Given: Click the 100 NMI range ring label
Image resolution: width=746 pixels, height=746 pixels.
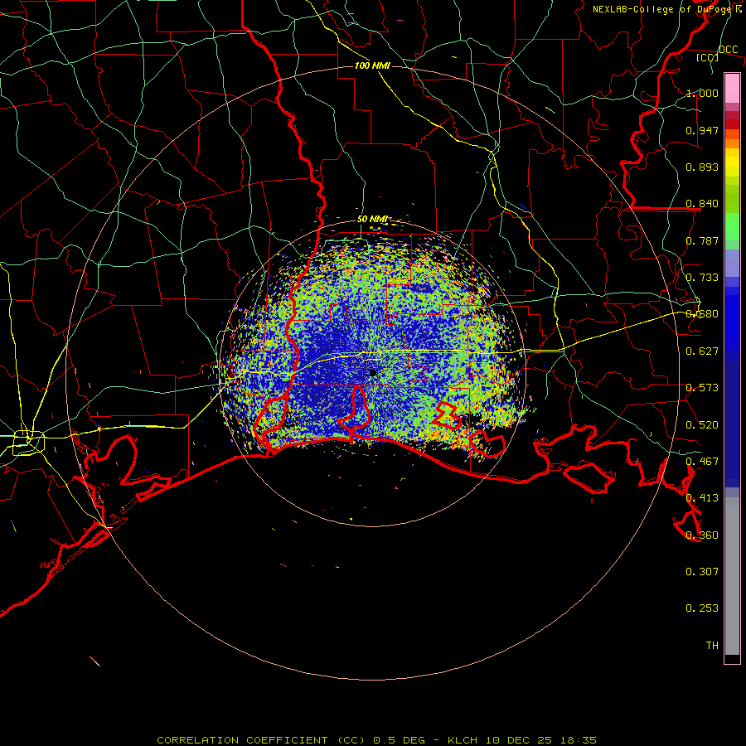Looking at the screenshot, I should pyautogui.click(x=372, y=65).
